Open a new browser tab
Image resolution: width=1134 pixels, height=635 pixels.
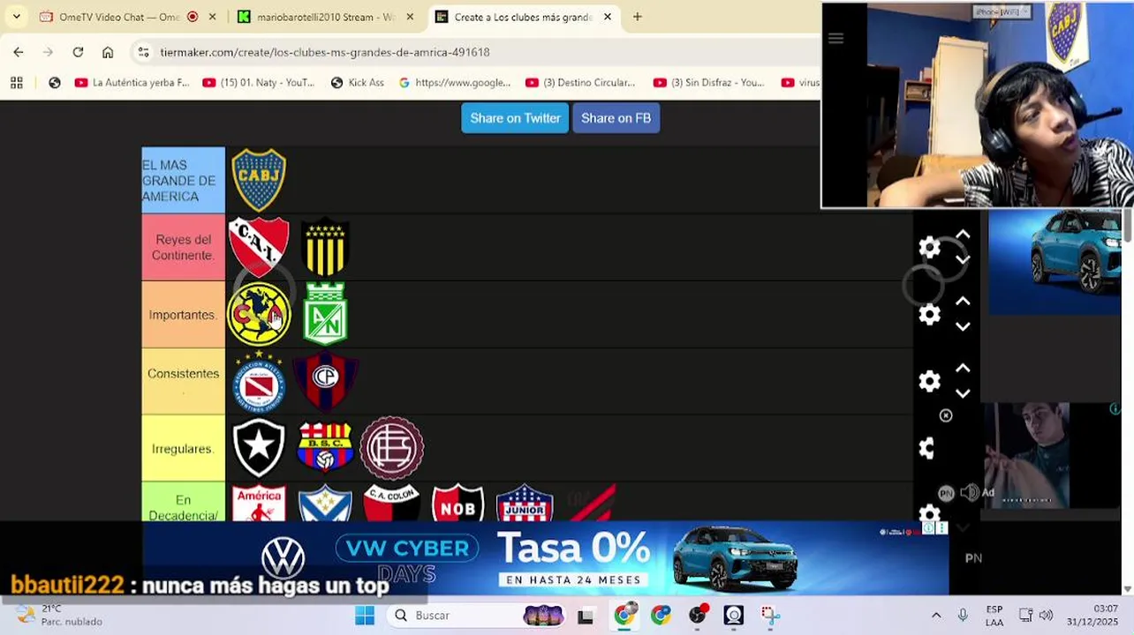tap(637, 17)
